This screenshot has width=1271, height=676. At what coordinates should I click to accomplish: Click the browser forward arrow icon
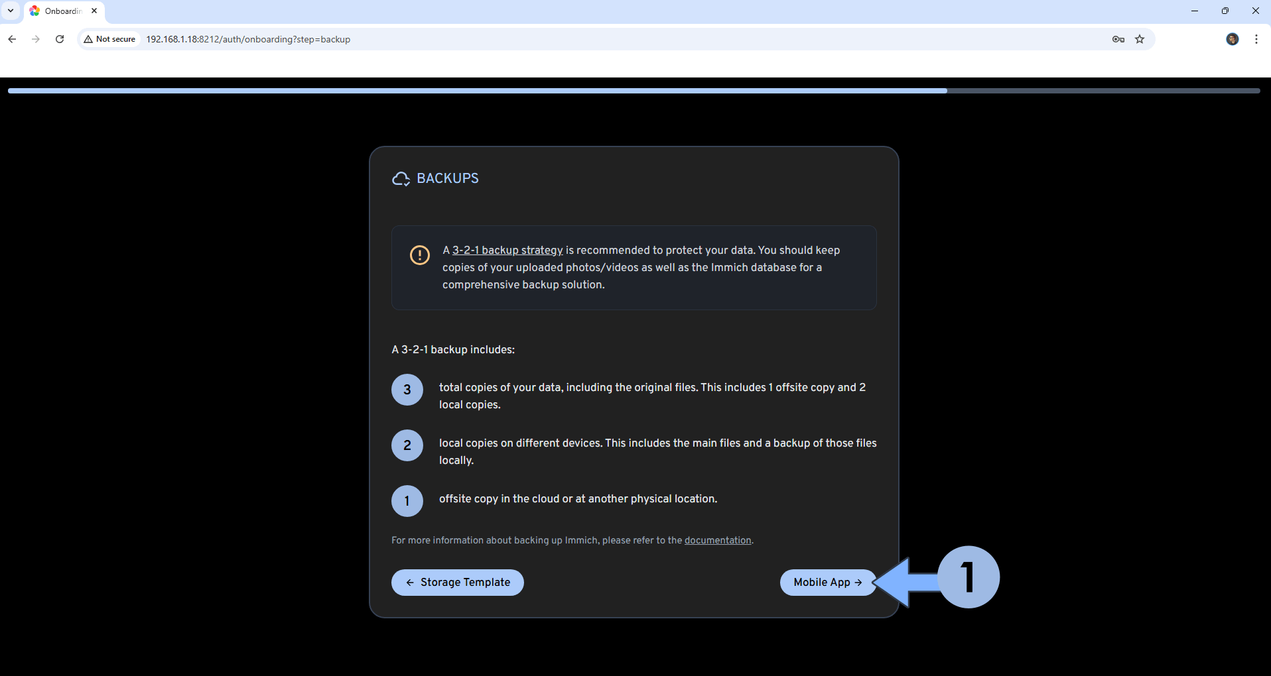(x=36, y=39)
